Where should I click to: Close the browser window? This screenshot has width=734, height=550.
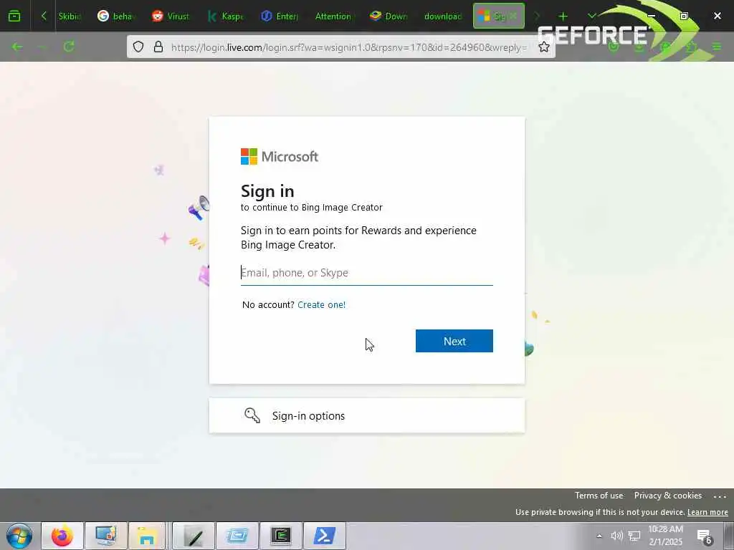point(717,16)
